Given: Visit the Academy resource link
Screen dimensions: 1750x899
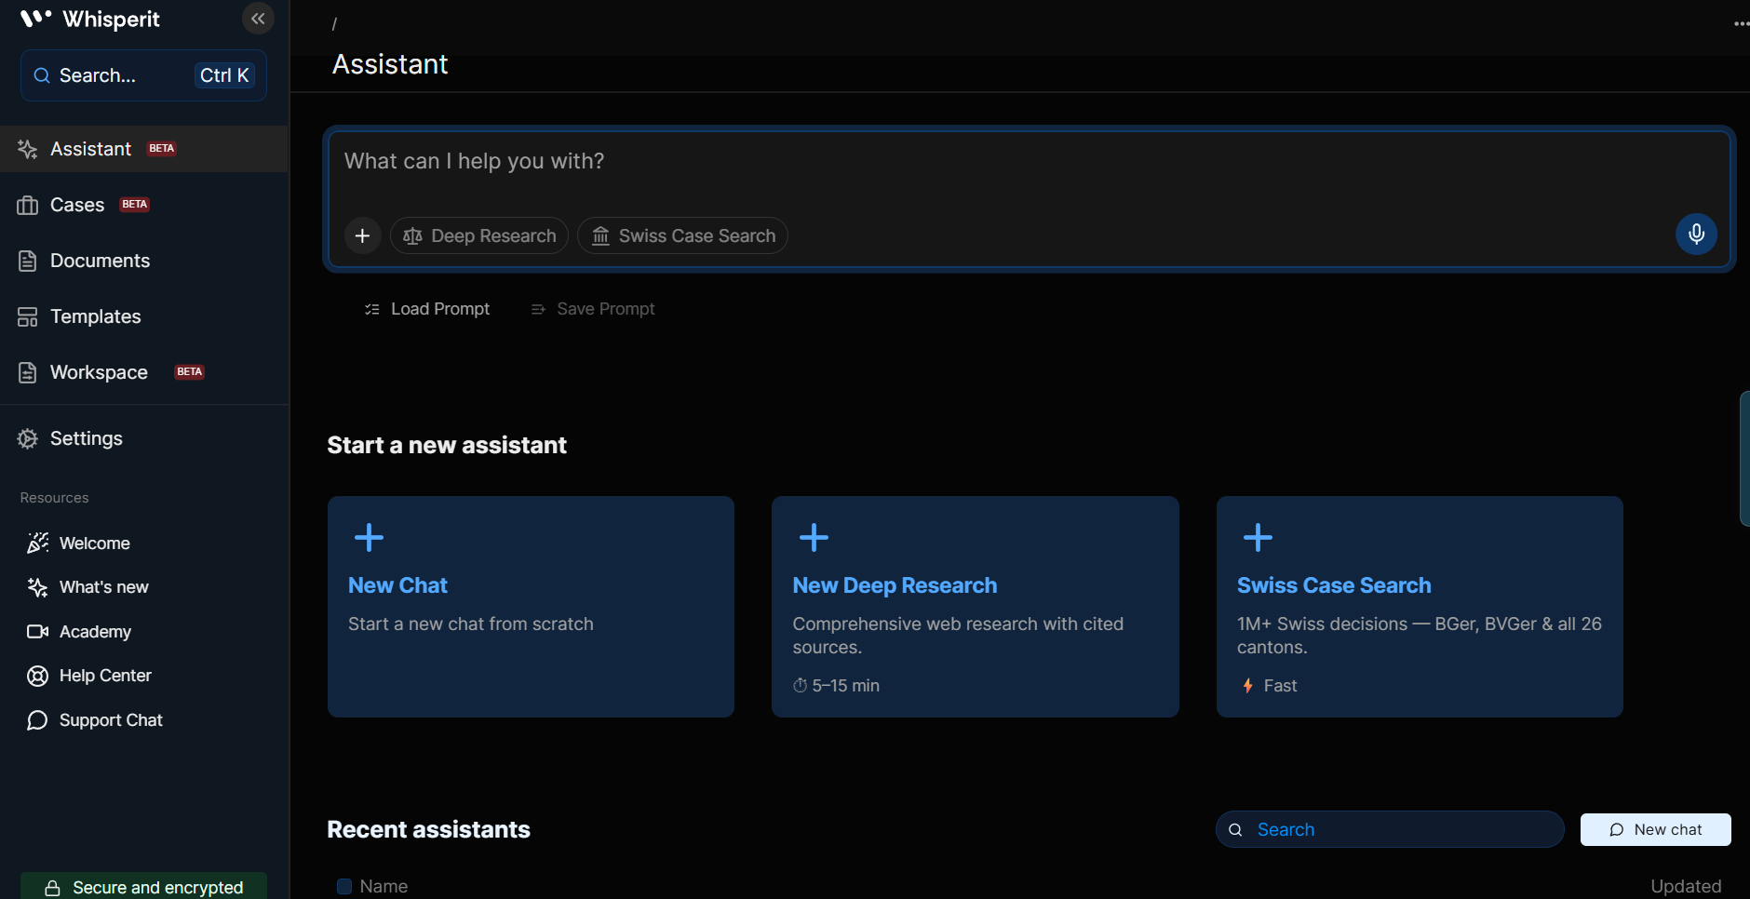Looking at the screenshot, I should 95,632.
